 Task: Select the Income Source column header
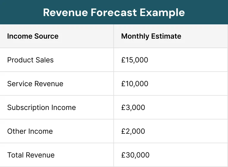tap(33, 36)
